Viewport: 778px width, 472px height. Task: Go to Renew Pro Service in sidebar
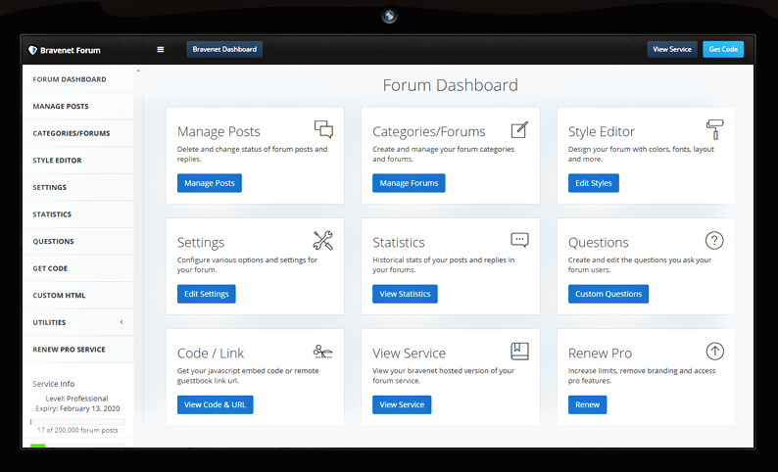point(69,350)
